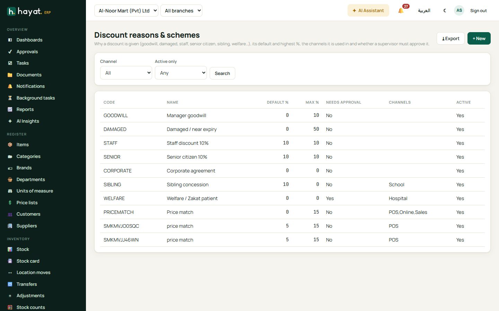The height and width of the screenshot is (311, 499).
Task: Click the Export button
Action: (450, 38)
